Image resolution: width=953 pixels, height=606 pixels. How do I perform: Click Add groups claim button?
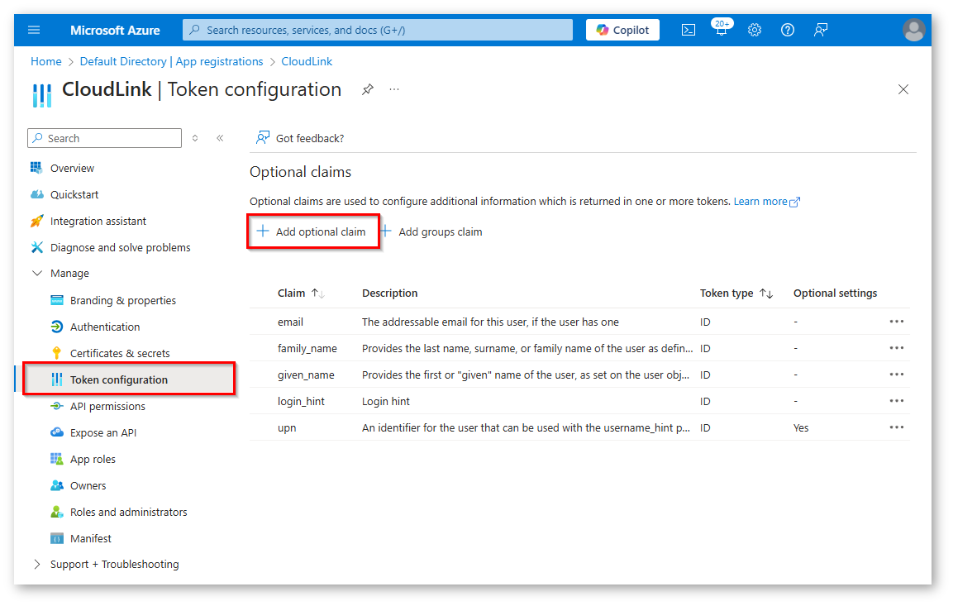[x=432, y=231]
